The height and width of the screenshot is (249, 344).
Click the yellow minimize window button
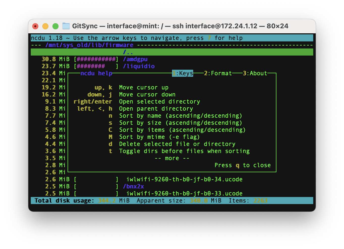[x=45, y=26]
